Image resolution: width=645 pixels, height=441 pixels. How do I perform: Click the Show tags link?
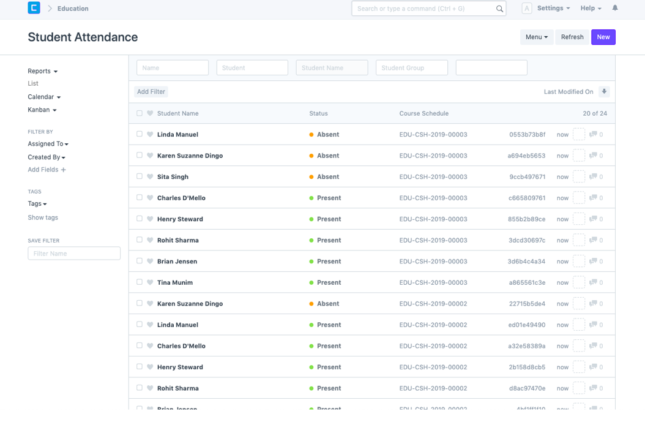pyautogui.click(x=43, y=217)
